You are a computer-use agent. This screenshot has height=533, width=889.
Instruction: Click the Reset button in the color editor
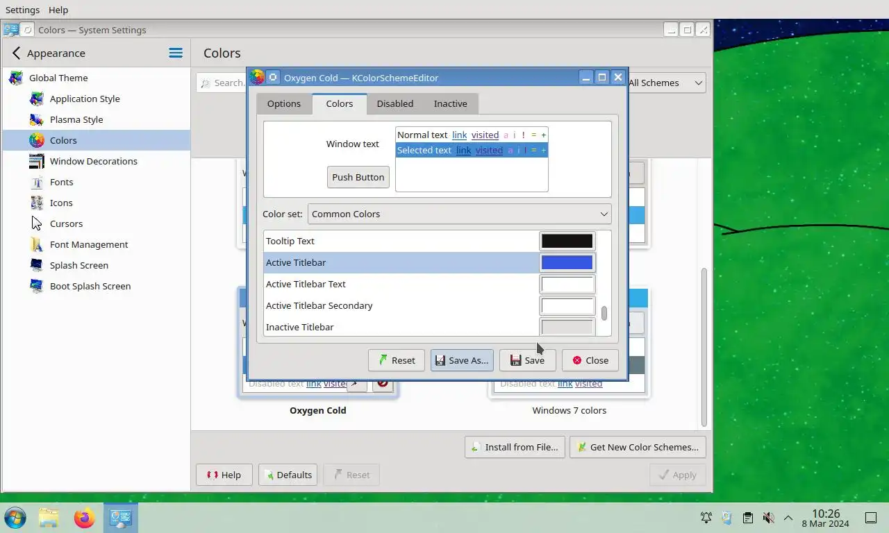(397, 360)
